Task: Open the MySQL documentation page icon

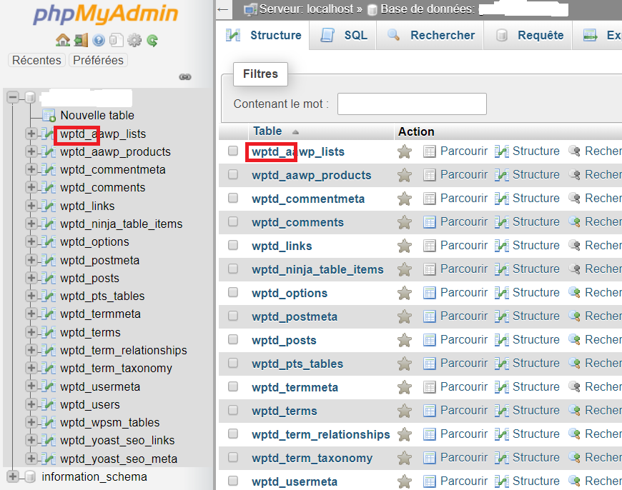Action: click(117, 40)
